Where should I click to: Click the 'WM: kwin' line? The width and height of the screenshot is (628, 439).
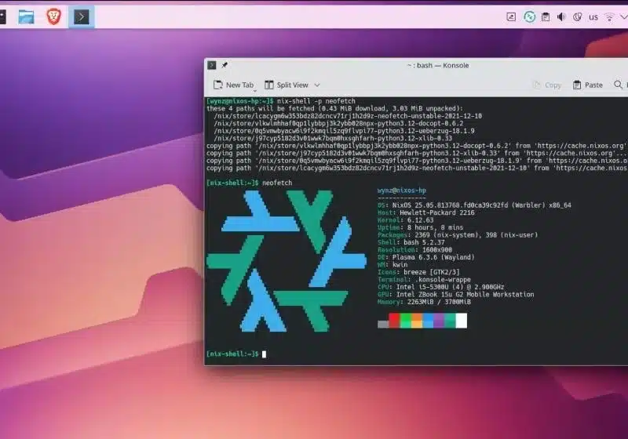(392, 265)
